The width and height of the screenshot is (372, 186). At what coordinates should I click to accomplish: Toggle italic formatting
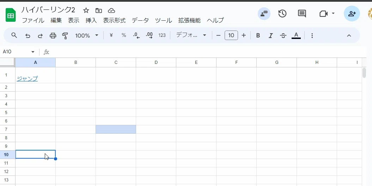pyautogui.click(x=270, y=36)
